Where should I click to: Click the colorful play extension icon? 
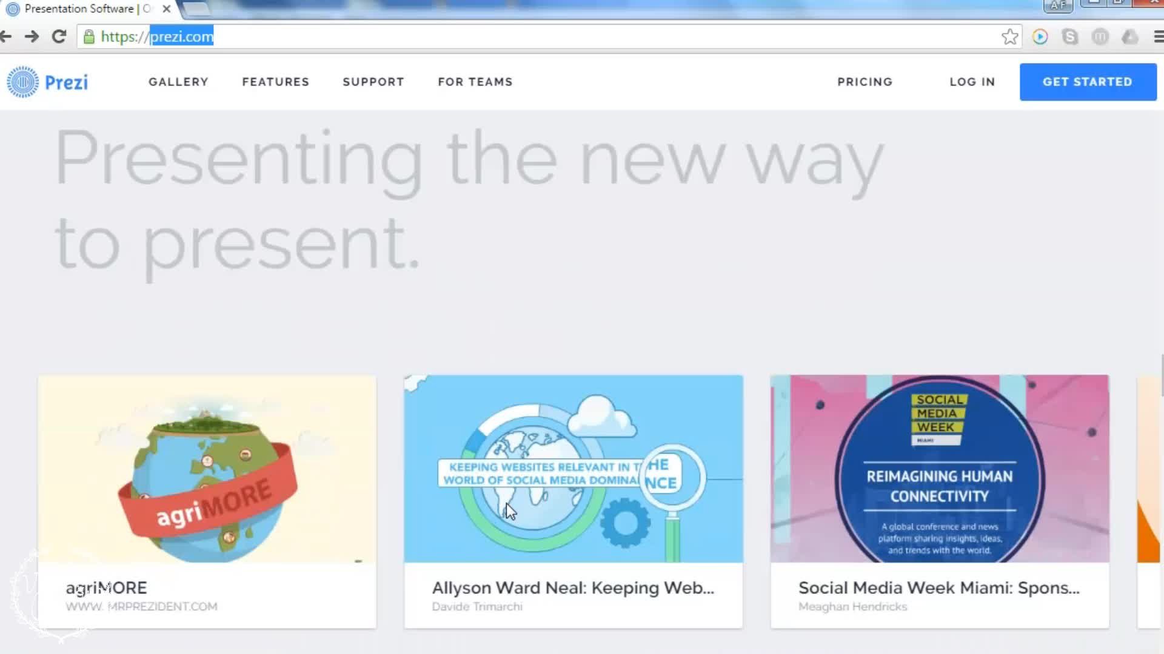click(x=1040, y=36)
